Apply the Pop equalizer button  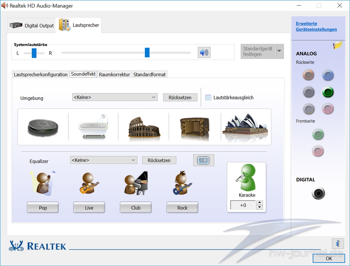[43, 208]
